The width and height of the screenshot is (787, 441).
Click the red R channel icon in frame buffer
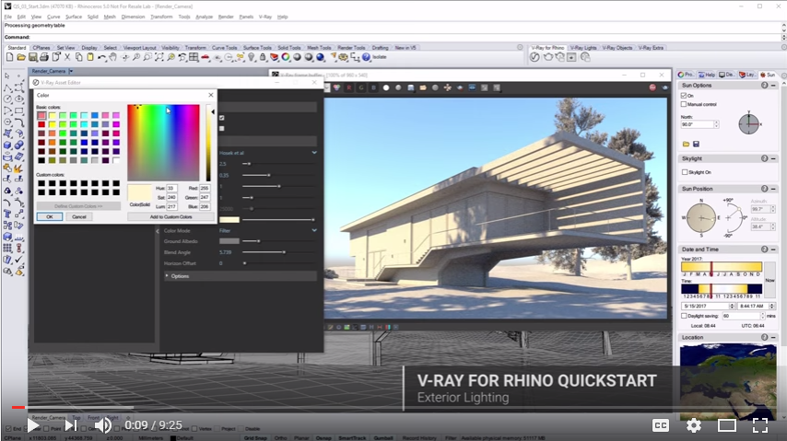[349, 87]
